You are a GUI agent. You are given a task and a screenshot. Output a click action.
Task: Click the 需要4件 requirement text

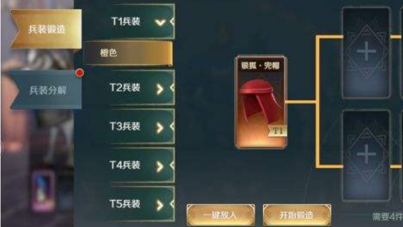(x=388, y=217)
